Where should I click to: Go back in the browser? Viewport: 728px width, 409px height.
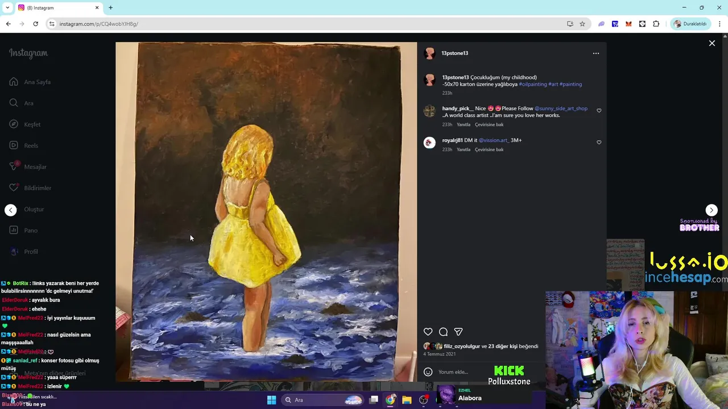click(x=8, y=24)
